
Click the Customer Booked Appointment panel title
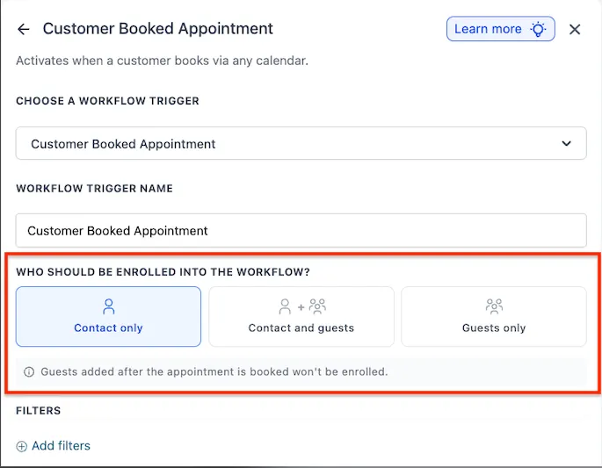click(158, 29)
